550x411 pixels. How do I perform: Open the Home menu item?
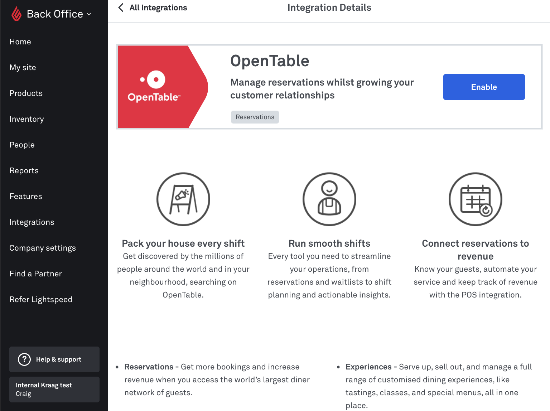point(20,42)
